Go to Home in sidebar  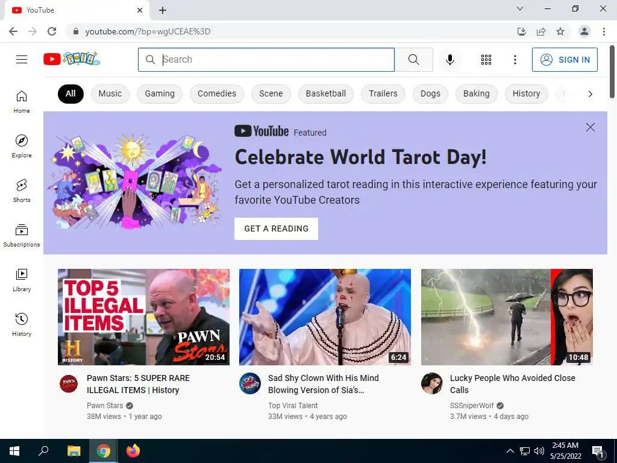point(22,102)
